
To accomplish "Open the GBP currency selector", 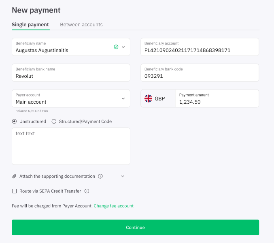I will 158,98.
